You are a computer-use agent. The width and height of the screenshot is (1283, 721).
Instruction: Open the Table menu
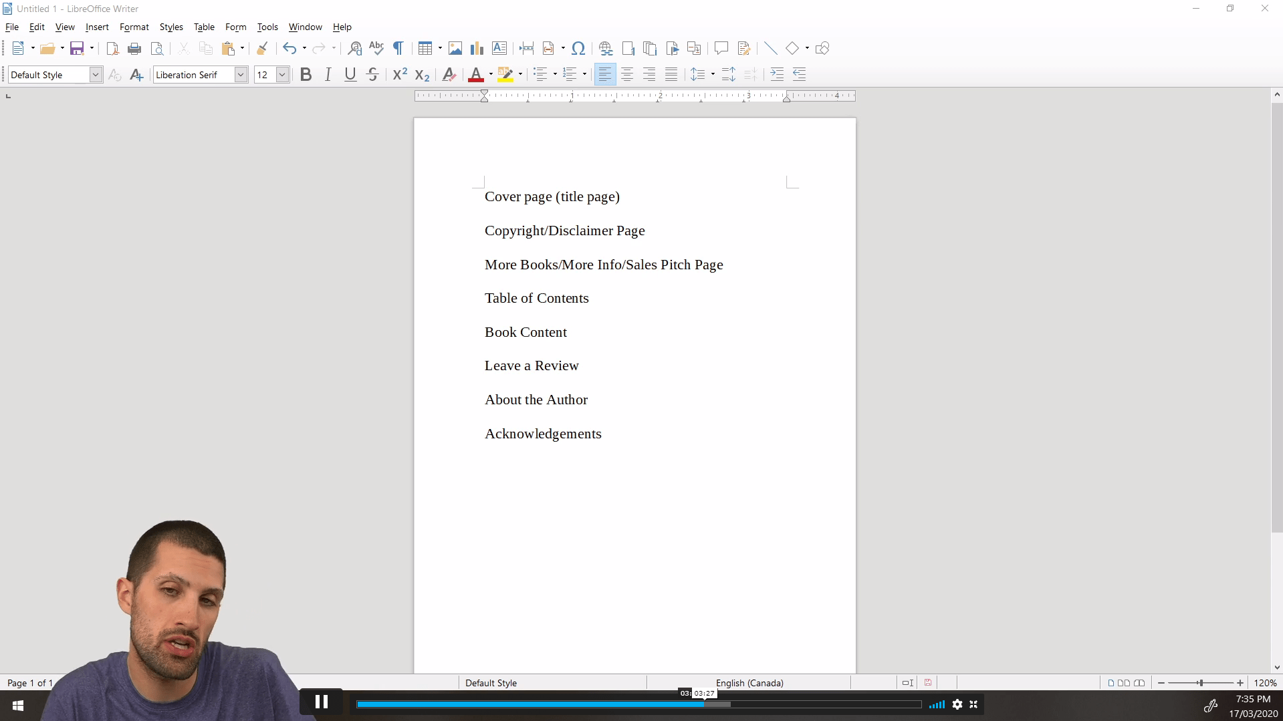(x=204, y=27)
